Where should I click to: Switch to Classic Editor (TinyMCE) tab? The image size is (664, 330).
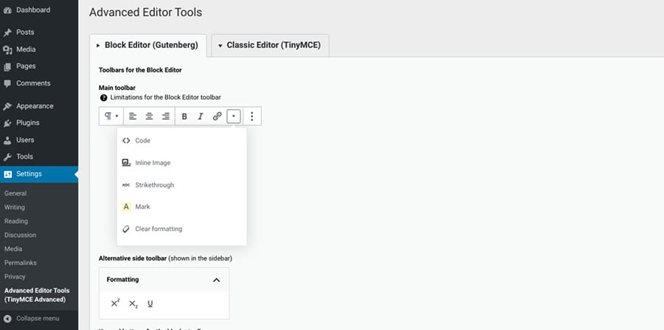point(270,45)
